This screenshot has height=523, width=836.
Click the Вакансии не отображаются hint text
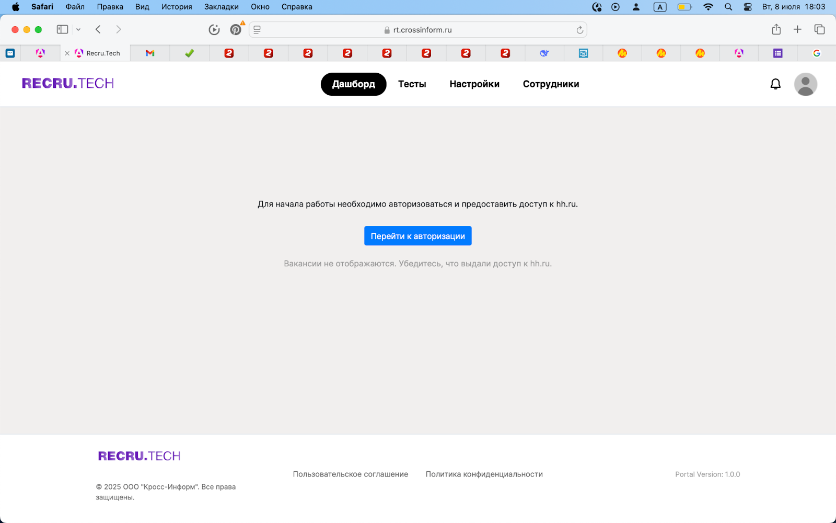click(x=418, y=264)
